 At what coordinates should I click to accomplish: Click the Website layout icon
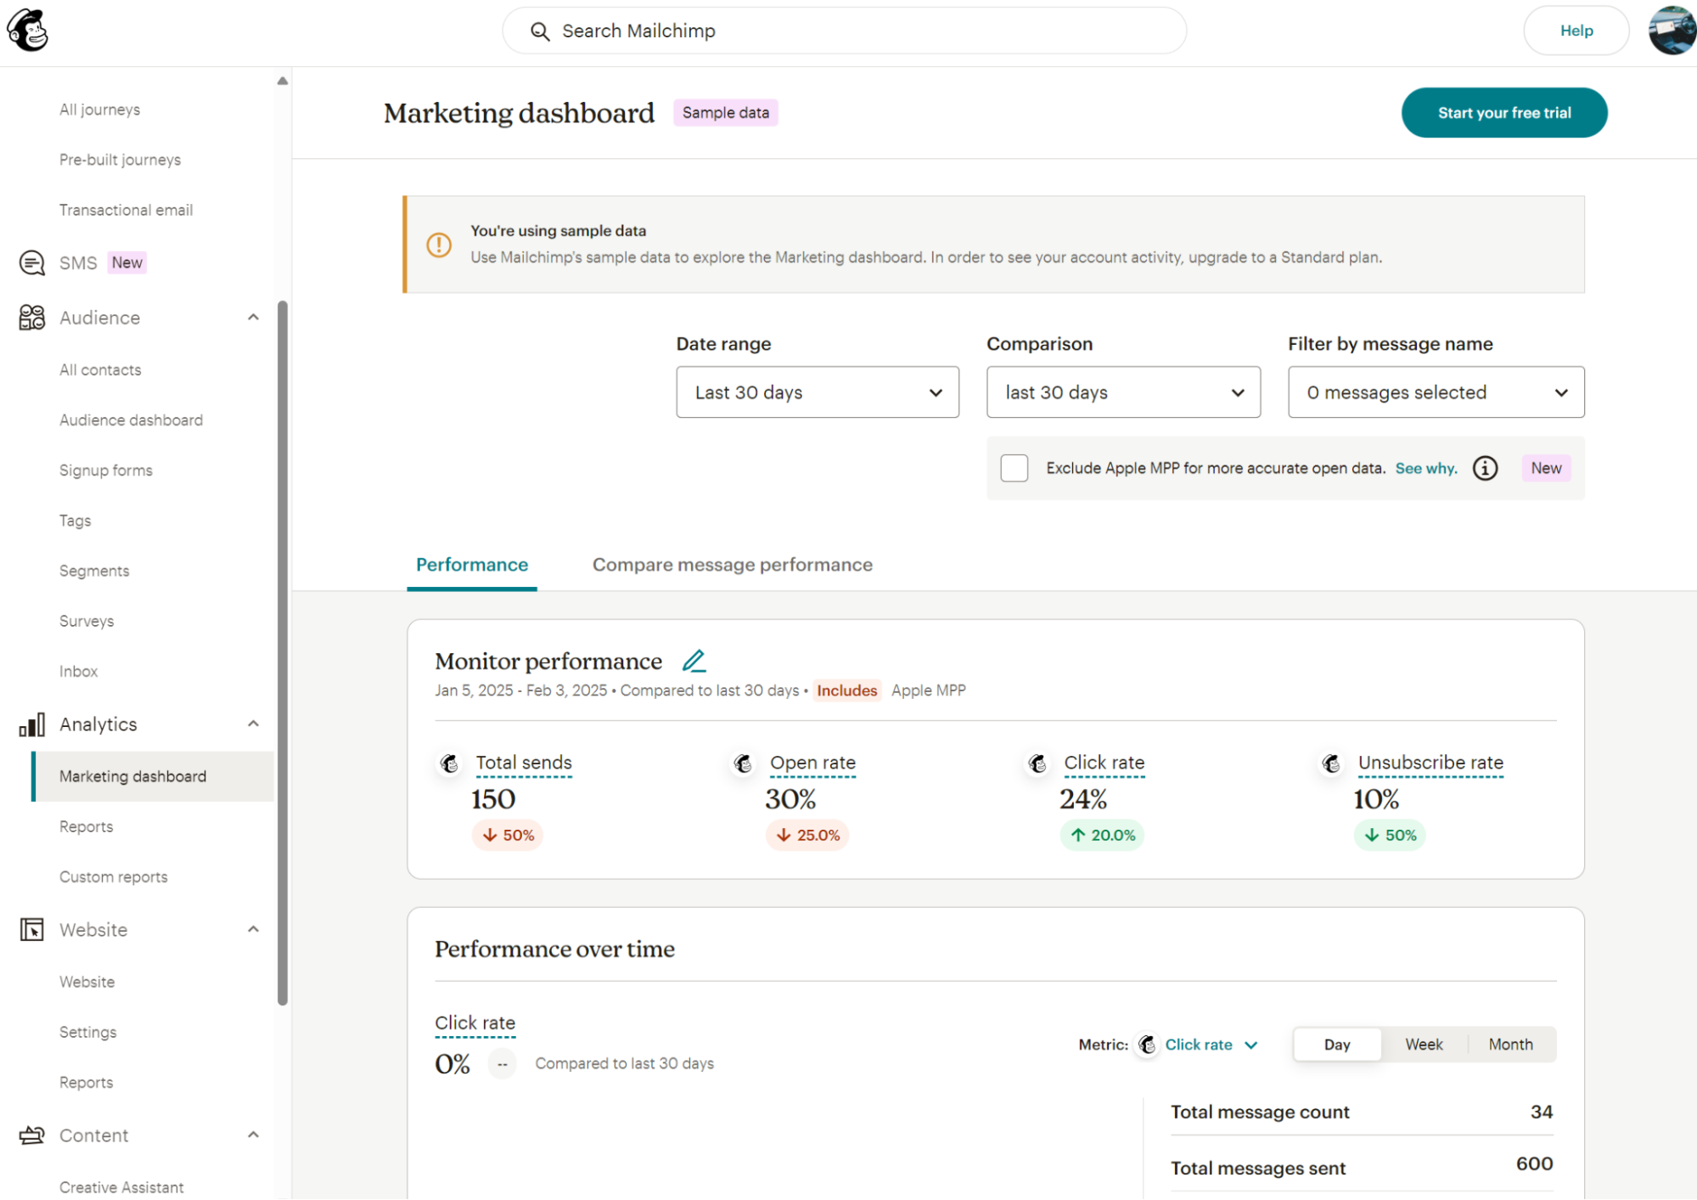(x=31, y=929)
